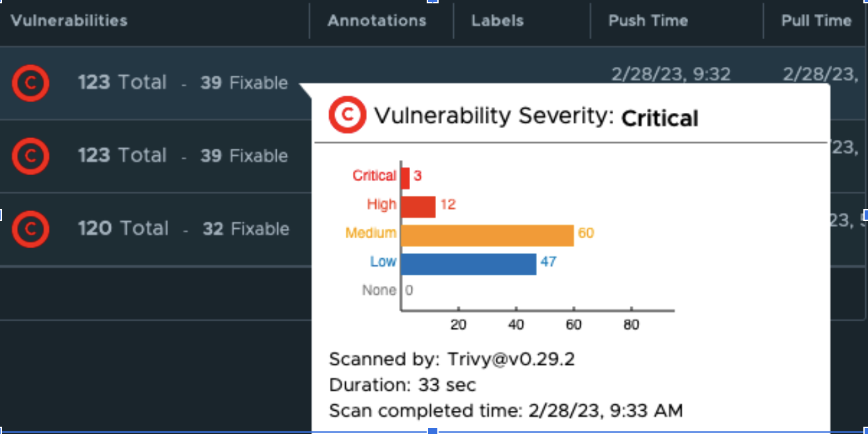Click the Vulnerability Severity: Critical heading
Screen dimensions: 868x434
click(536, 117)
